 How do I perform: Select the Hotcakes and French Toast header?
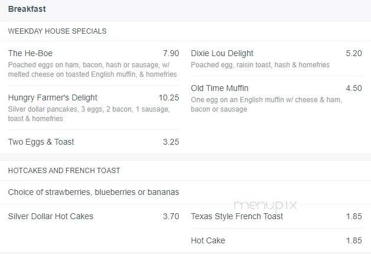tap(64, 170)
